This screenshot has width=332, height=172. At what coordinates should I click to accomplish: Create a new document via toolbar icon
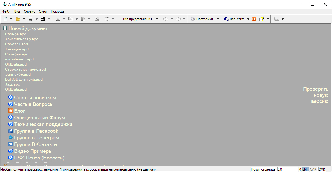(x=5, y=19)
